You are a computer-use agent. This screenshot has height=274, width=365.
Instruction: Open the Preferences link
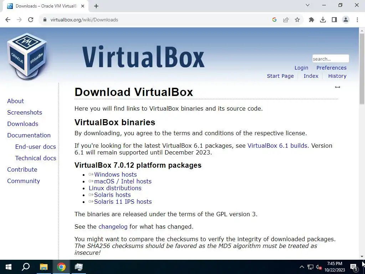coord(331,68)
